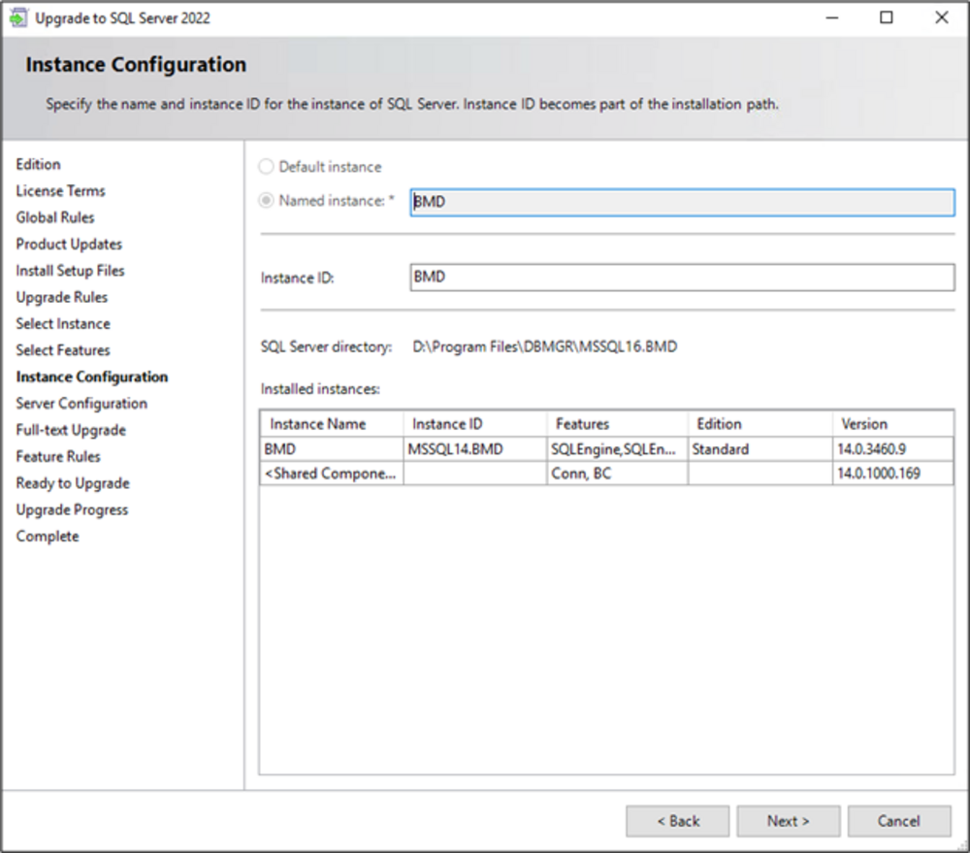Viewport: 970px width, 853px height.
Task: Click the Instance ID input field
Action: coord(682,278)
